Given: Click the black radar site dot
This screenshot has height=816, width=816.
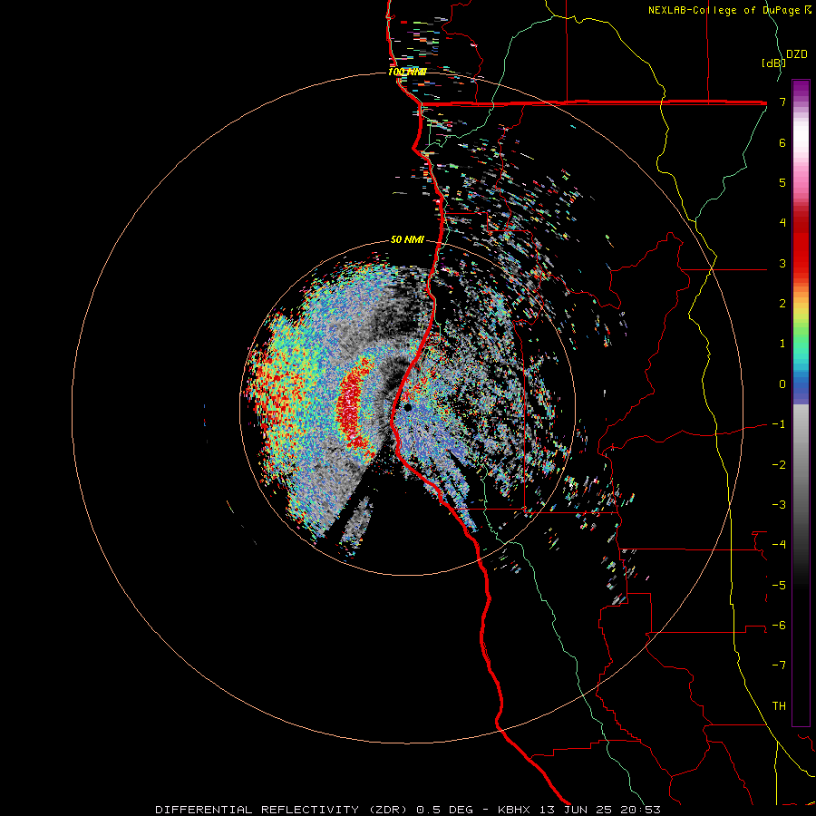Looking at the screenshot, I should [x=407, y=407].
